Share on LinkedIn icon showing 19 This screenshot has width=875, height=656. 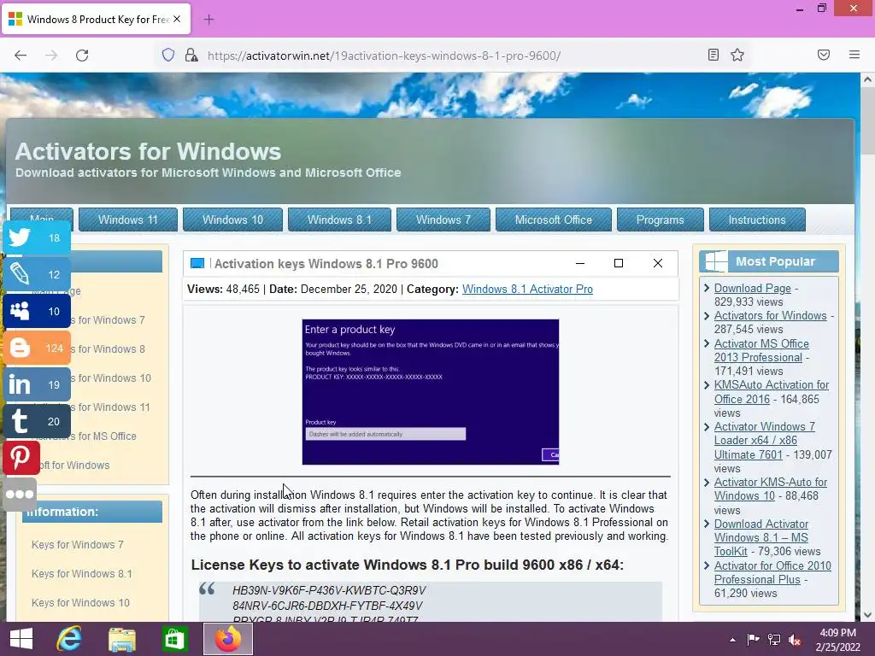[x=37, y=385]
